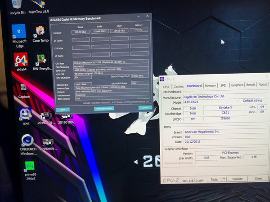Switch to CPU tab in CPU-Z

click(x=166, y=87)
